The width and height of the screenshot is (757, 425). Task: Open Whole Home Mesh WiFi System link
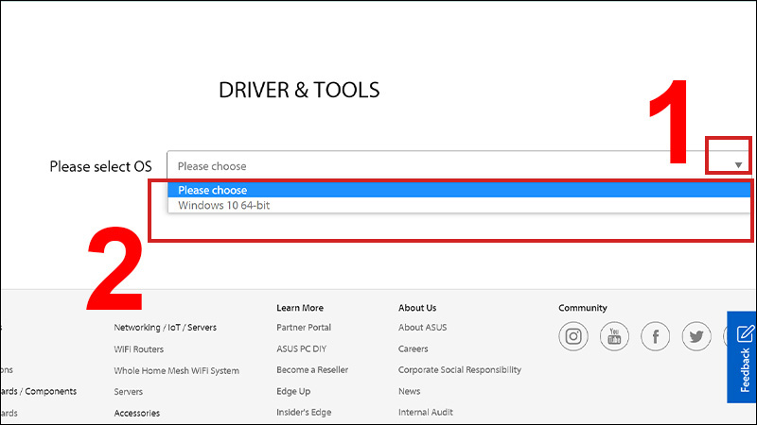tap(176, 371)
